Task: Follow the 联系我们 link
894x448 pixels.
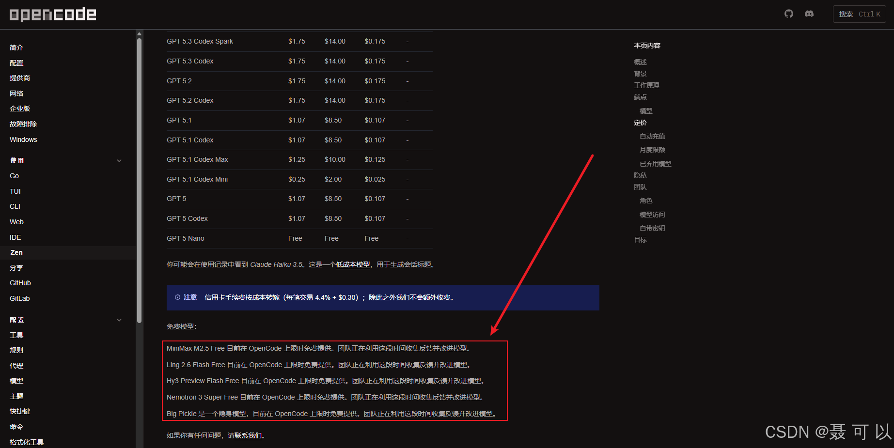Action: pos(248,435)
